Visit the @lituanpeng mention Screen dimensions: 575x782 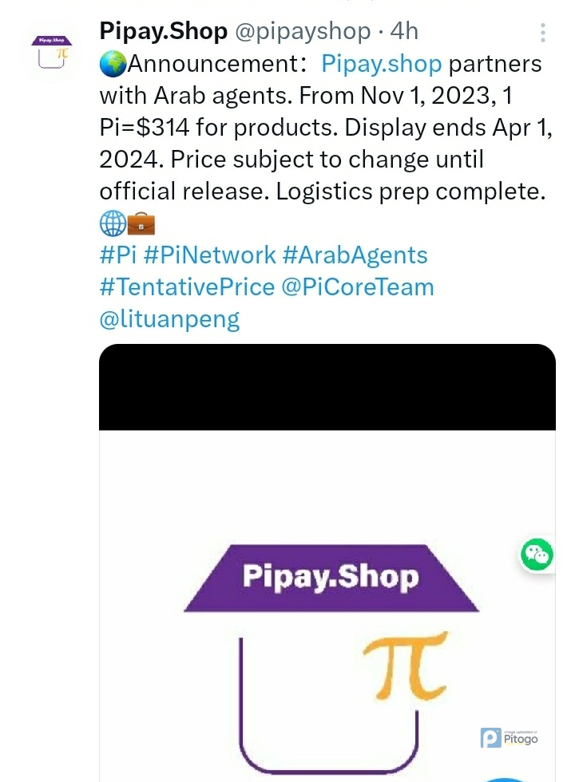tap(169, 319)
